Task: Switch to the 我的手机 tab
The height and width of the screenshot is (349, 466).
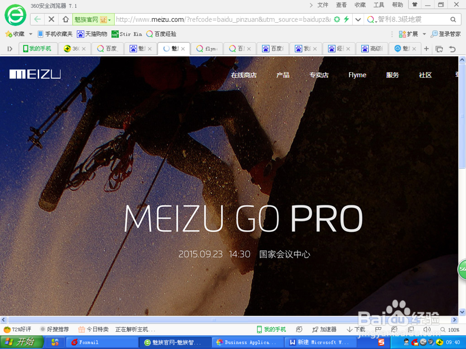Action: tap(37, 49)
